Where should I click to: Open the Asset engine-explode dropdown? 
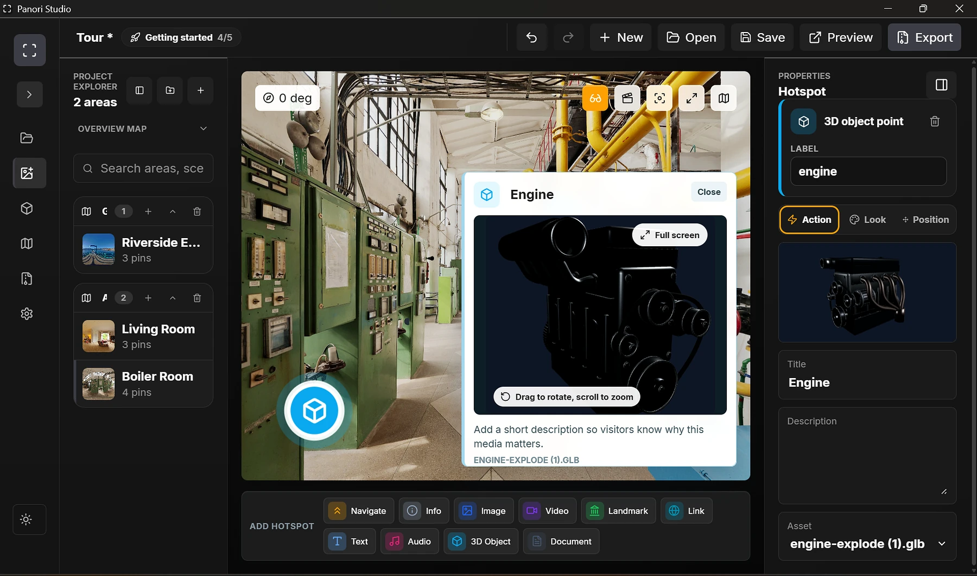867,544
